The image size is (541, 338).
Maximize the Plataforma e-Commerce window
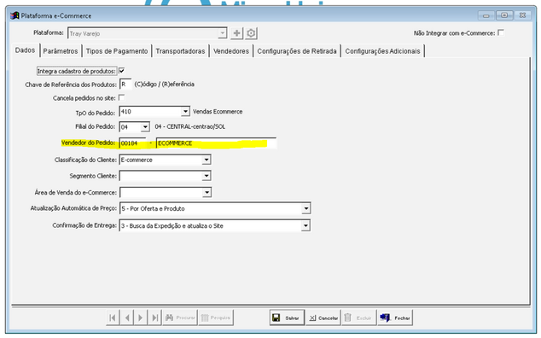coord(504,15)
